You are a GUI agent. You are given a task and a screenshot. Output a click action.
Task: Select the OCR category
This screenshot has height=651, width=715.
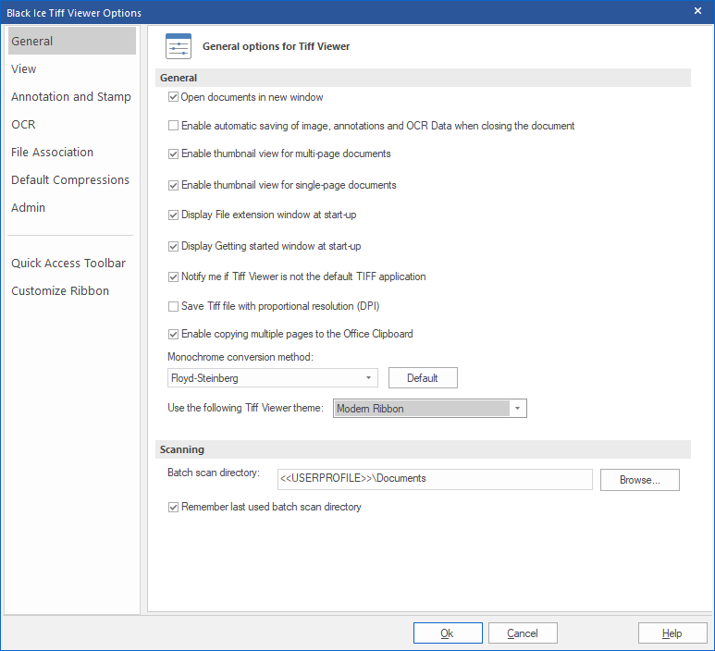click(x=24, y=125)
